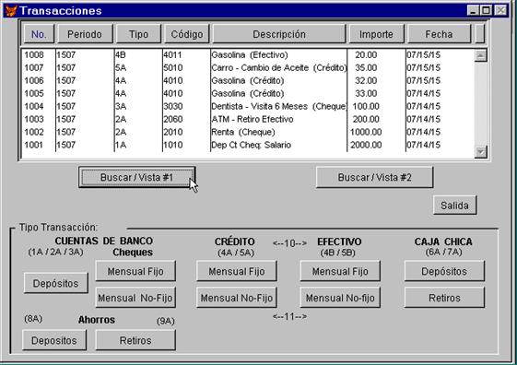Click the list scrollbar up arrow
Image resolution: width=517 pixels, height=365 pixels.
[480, 55]
